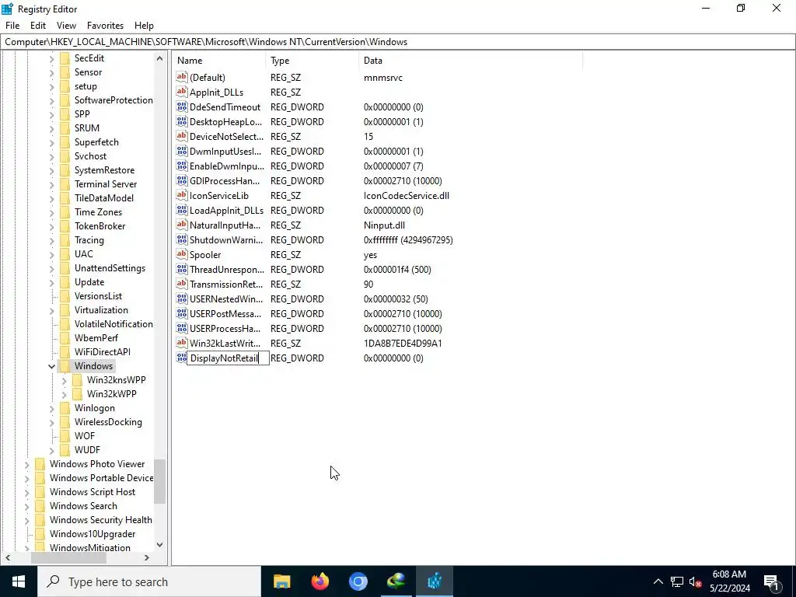Click the WbemPerf folder icon

[65, 338]
